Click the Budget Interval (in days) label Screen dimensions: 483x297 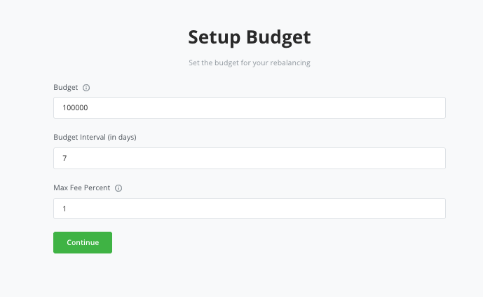[x=95, y=138]
